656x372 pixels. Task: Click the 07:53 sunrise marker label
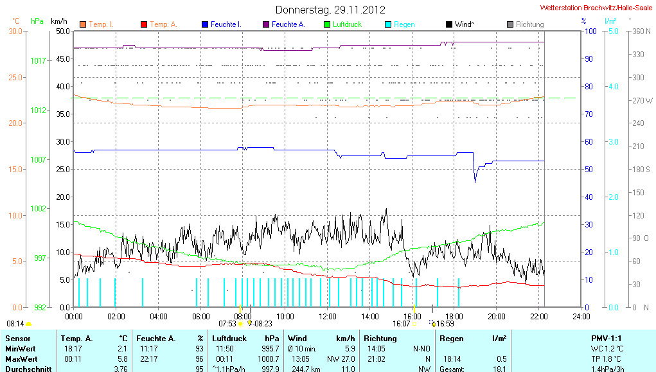[227, 324]
